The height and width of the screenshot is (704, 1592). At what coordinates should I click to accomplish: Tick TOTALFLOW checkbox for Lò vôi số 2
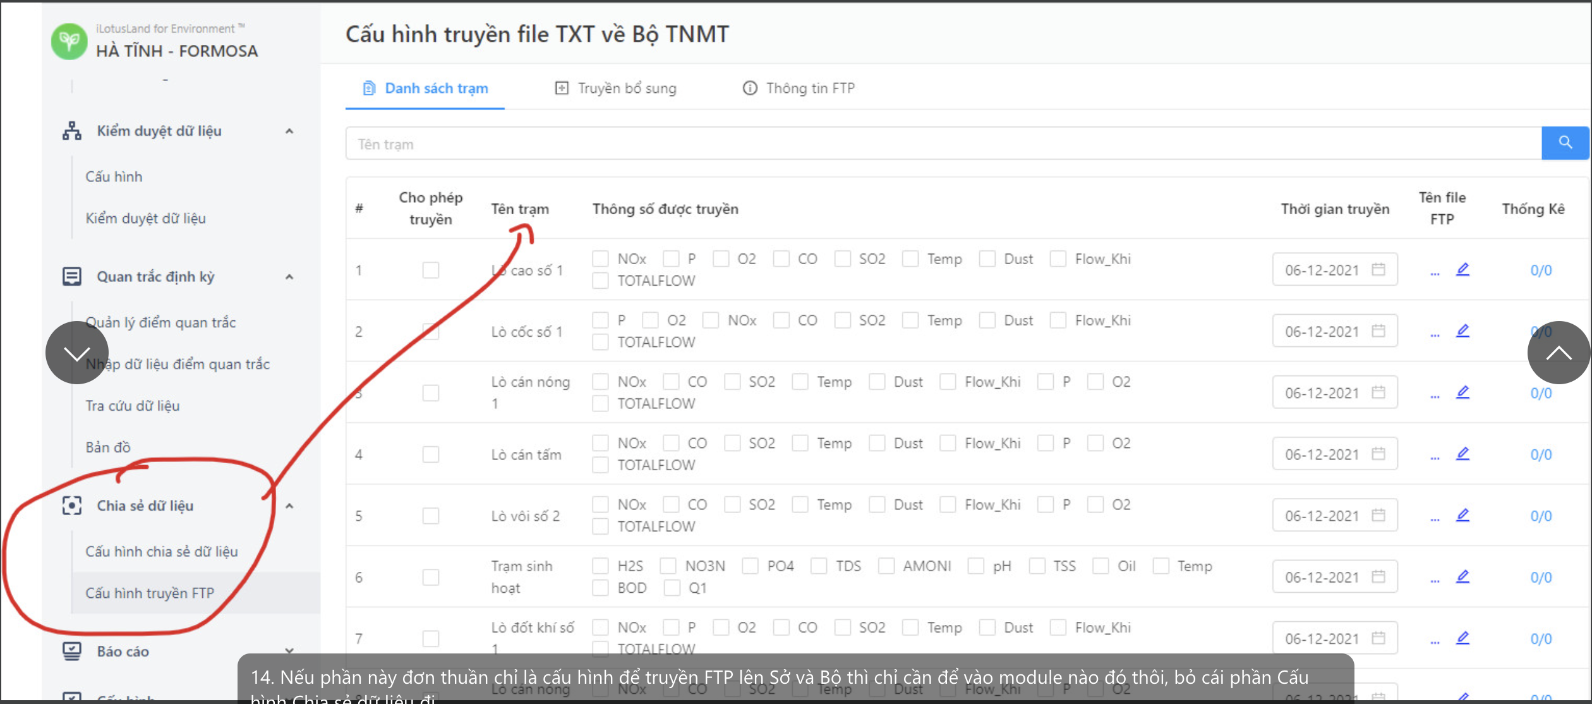coord(600,526)
